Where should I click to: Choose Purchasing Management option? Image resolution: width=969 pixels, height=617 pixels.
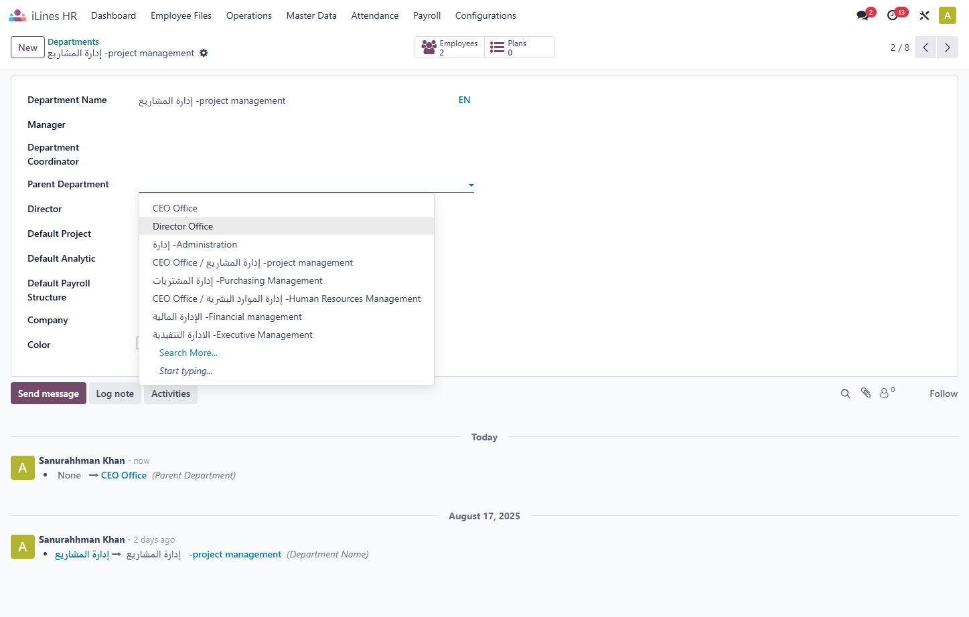[x=287, y=280]
